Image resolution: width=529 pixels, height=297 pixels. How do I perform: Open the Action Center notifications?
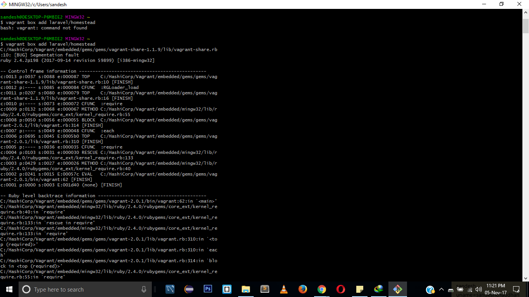point(516,289)
